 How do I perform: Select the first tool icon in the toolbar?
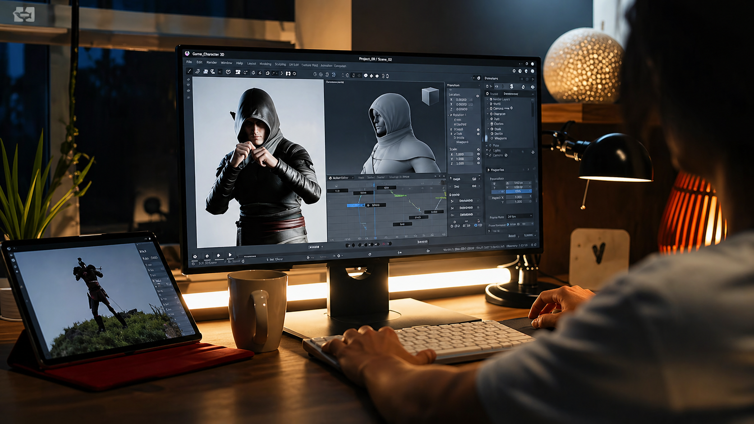(x=189, y=71)
